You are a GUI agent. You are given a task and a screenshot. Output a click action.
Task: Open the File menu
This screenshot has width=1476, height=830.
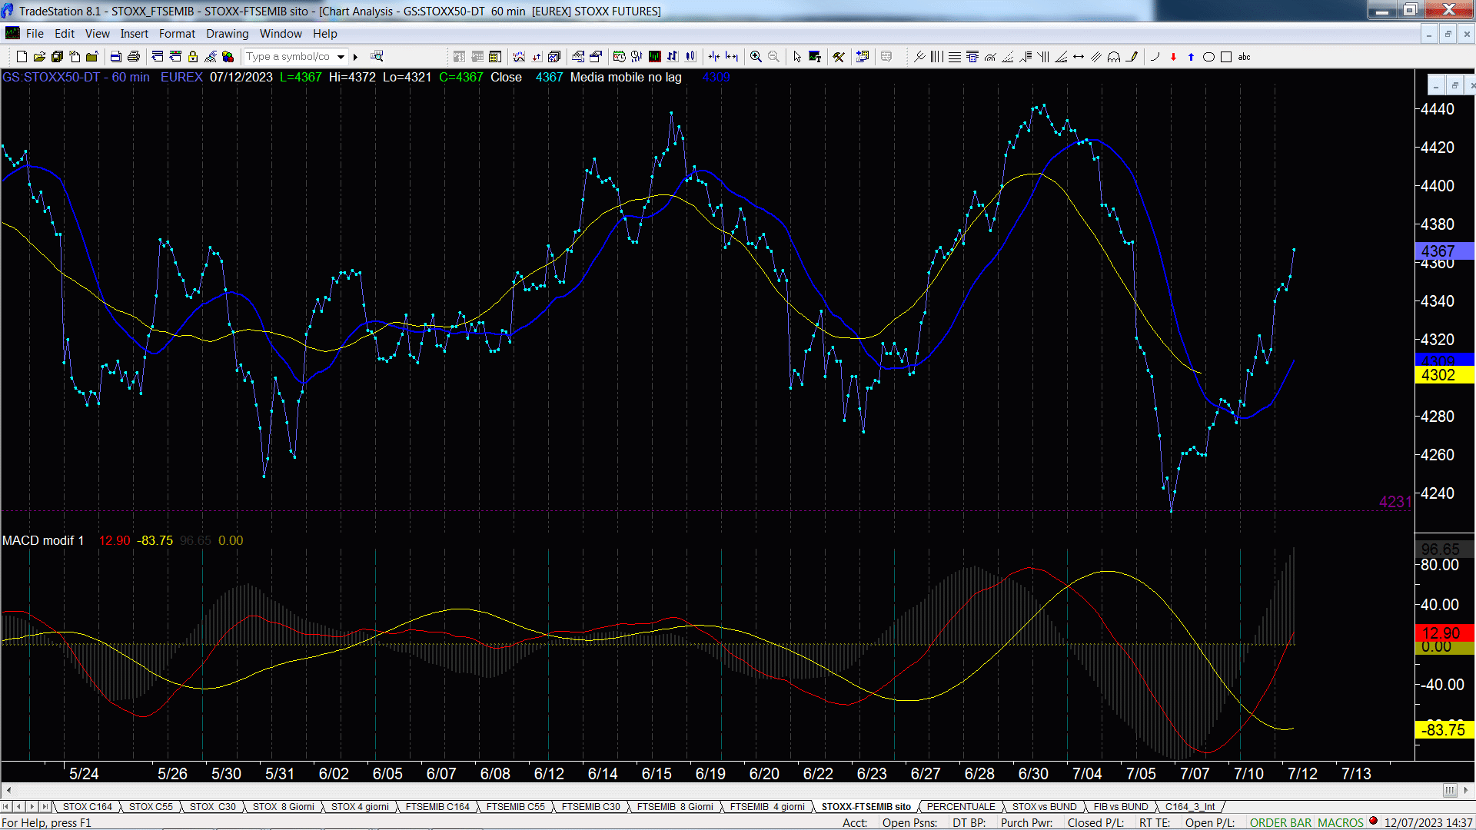pos(35,33)
